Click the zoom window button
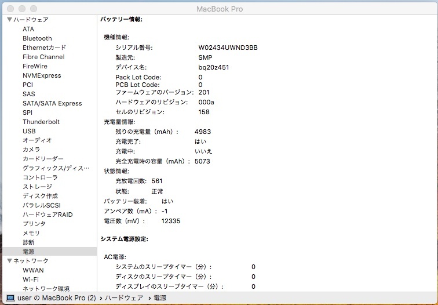Screen dimensions: 438x305 pos(34,9)
